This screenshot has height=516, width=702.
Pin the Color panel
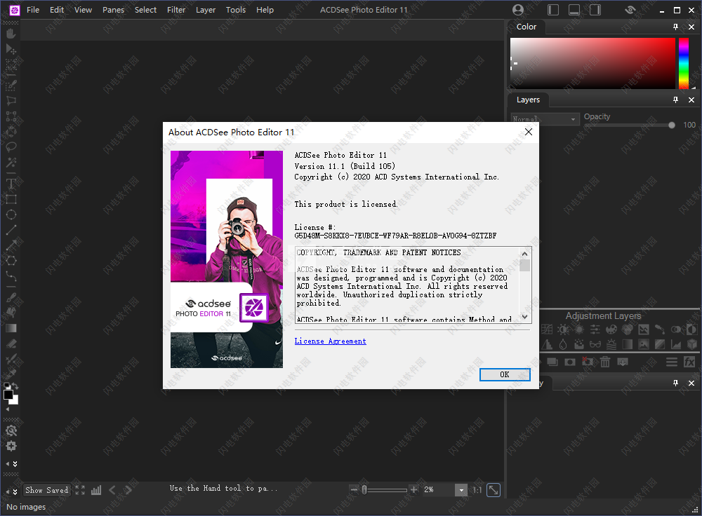click(x=675, y=27)
